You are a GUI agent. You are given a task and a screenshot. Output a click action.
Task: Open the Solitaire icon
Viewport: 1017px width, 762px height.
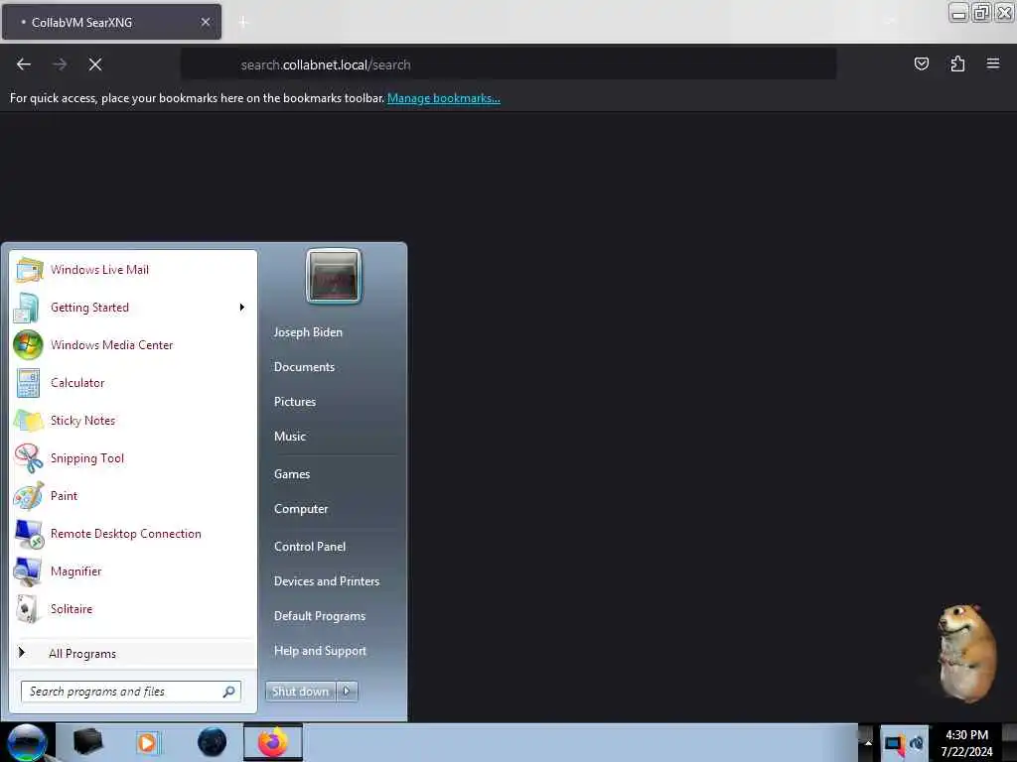(x=28, y=609)
